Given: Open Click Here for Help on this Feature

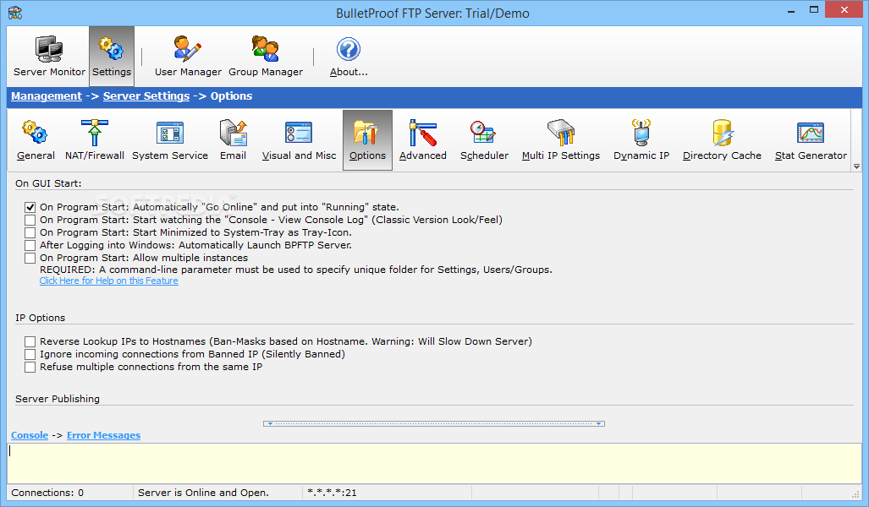Looking at the screenshot, I should coord(108,281).
